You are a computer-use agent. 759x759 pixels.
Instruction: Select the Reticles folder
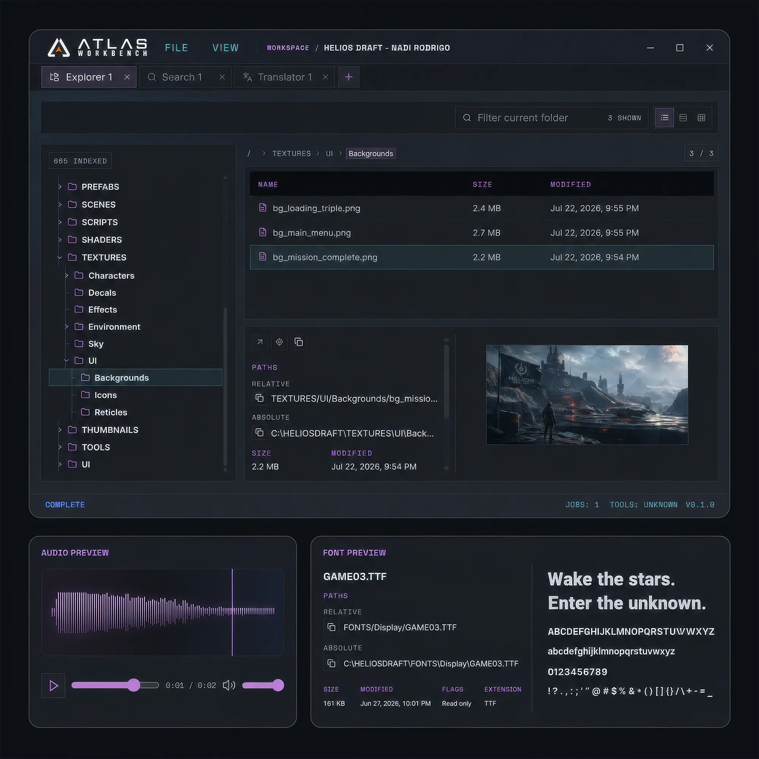(104, 412)
